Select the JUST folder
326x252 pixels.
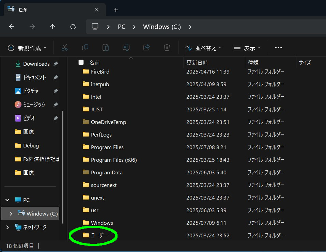pos(97,109)
